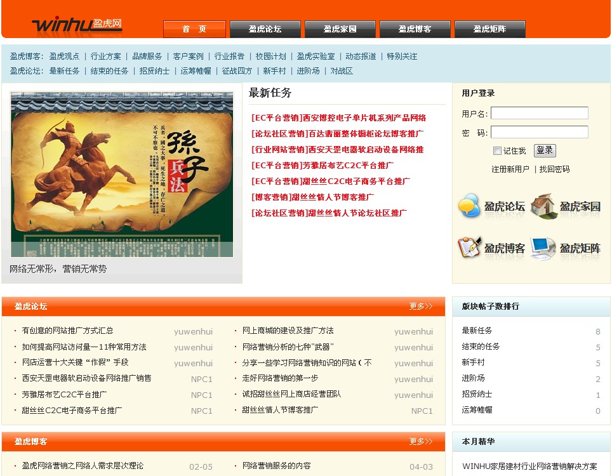Open 运筹帷幄 in the ranking list
This screenshot has width=612, height=476.
click(x=477, y=409)
